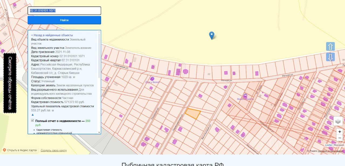
Task: Click the Форма собственности Частная line
Action: pyautogui.click(x=52, y=98)
